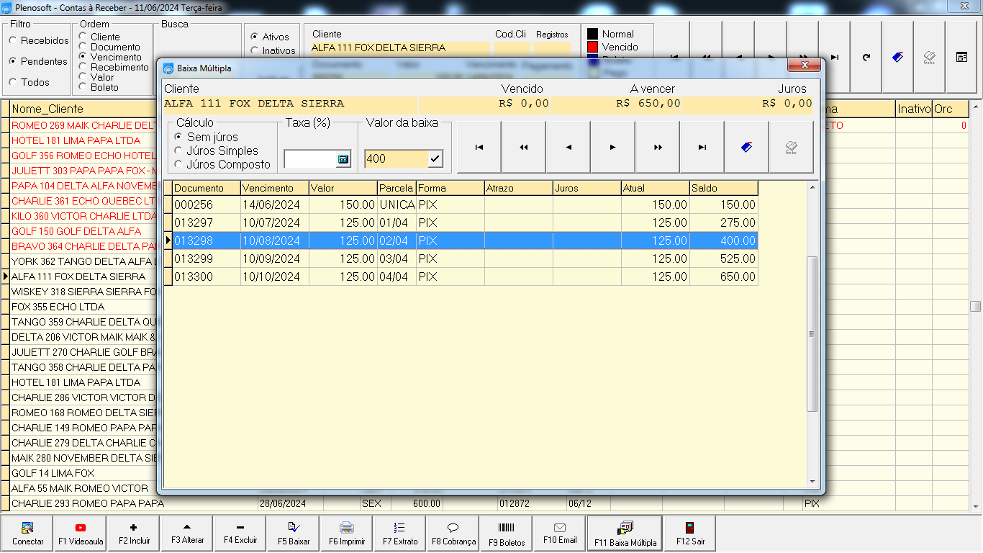This screenshot has width=983, height=553.
Task: Click F12 Sair button
Action: click(689, 534)
